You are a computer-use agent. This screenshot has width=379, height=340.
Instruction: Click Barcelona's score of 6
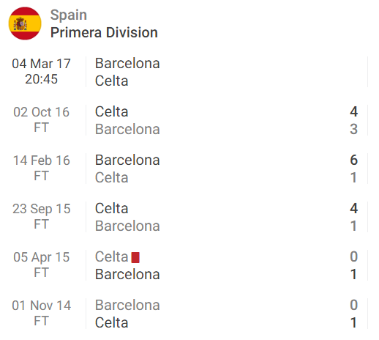click(353, 160)
